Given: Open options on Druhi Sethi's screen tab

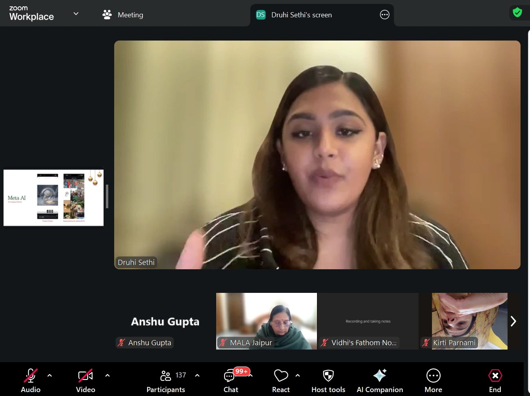Looking at the screenshot, I should coord(384,15).
